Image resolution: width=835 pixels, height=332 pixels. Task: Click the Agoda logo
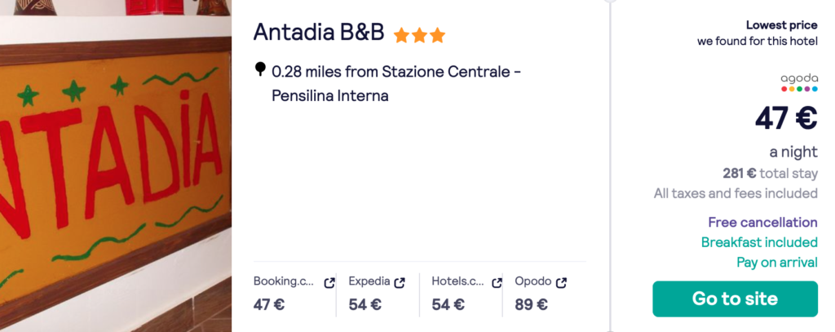tap(798, 82)
